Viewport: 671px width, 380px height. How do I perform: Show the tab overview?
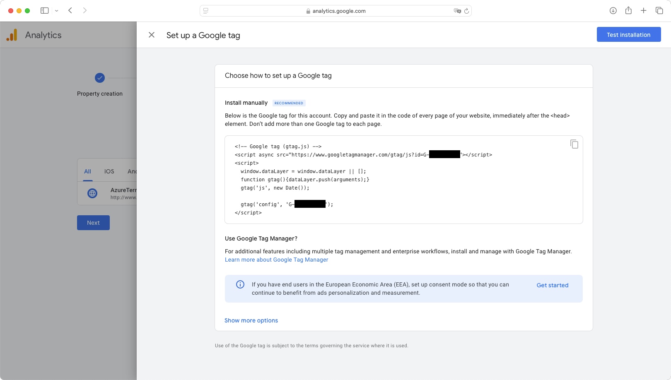pos(659,11)
